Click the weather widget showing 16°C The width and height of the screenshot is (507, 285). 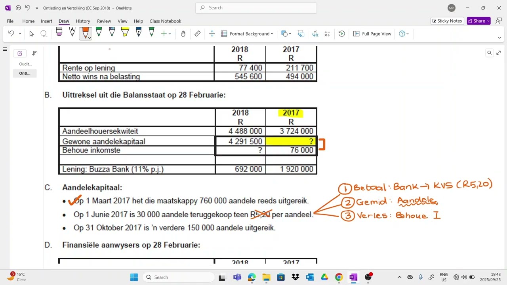pos(17,277)
